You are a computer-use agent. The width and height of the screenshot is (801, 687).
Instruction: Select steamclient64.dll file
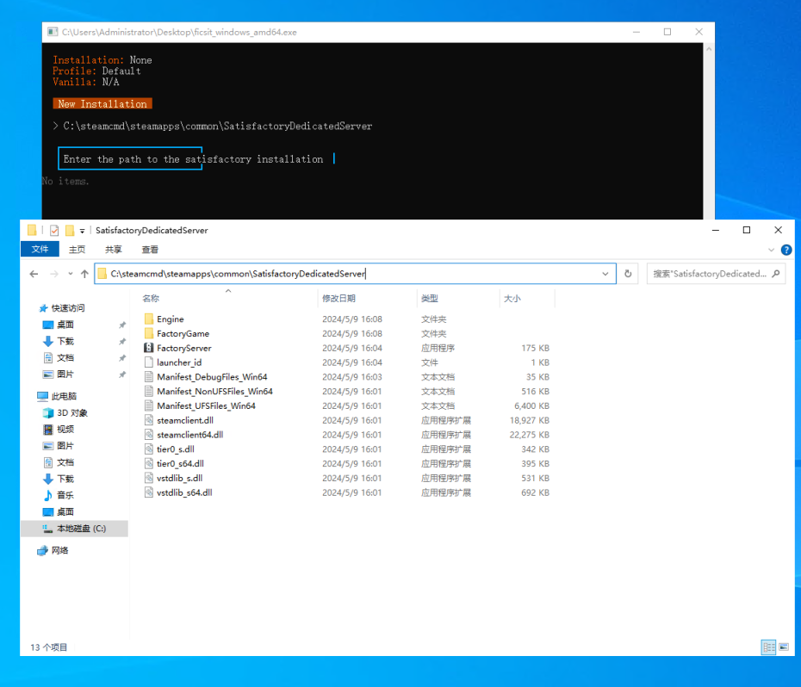click(x=189, y=435)
